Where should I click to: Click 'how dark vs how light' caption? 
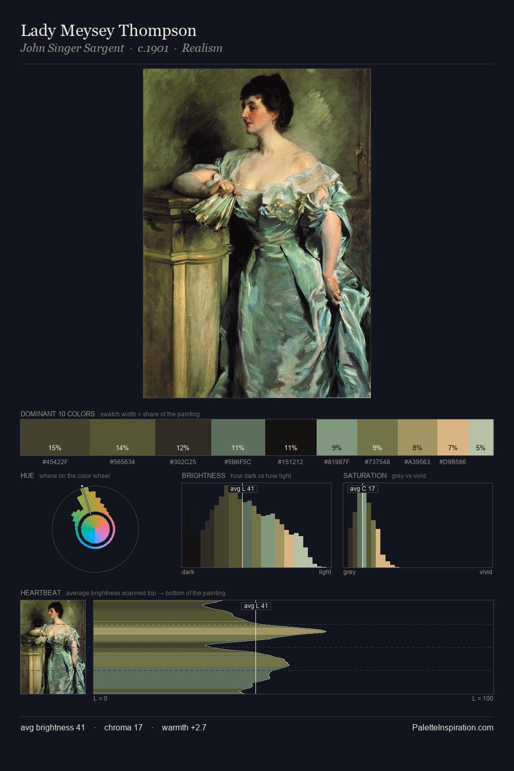coord(261,476)
